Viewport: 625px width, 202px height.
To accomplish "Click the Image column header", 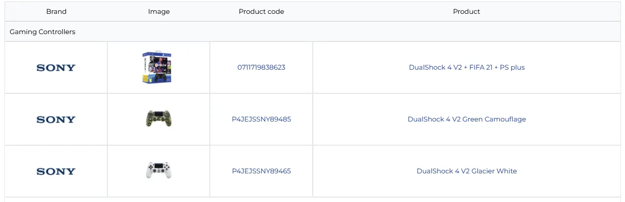I will coord(159,11).
